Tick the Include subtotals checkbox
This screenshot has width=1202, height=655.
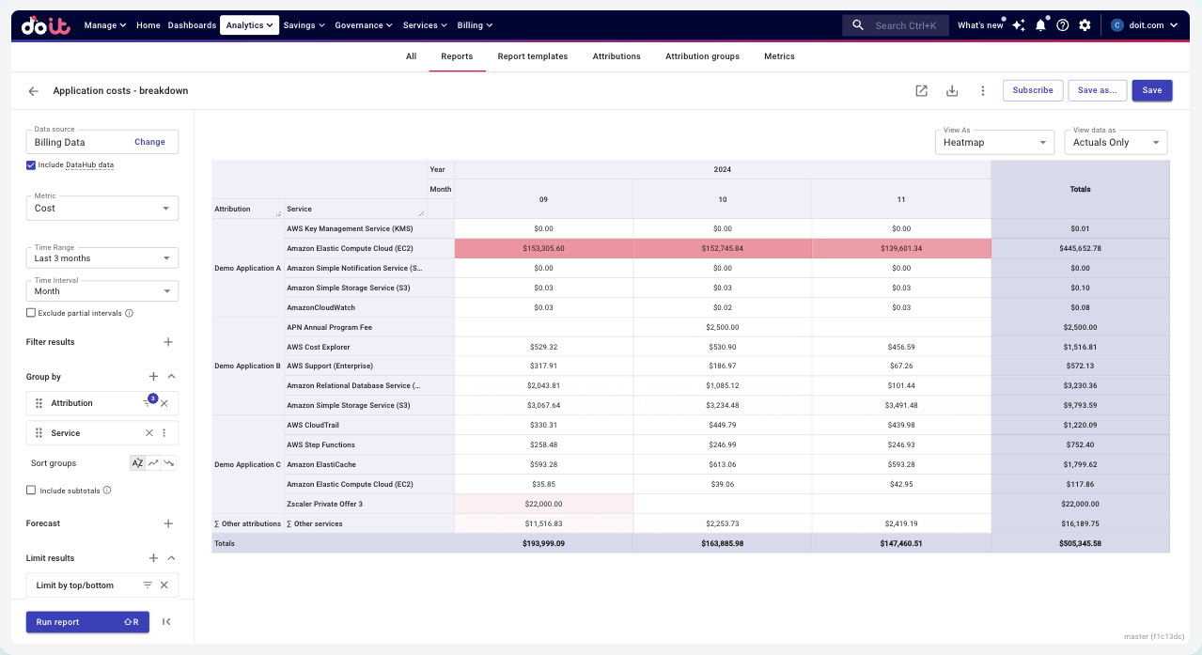[31, 491]
